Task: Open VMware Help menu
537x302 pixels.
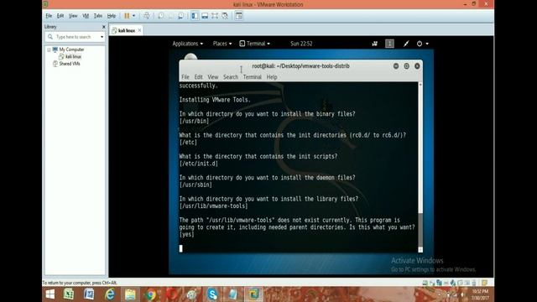Action: [112, 16]
